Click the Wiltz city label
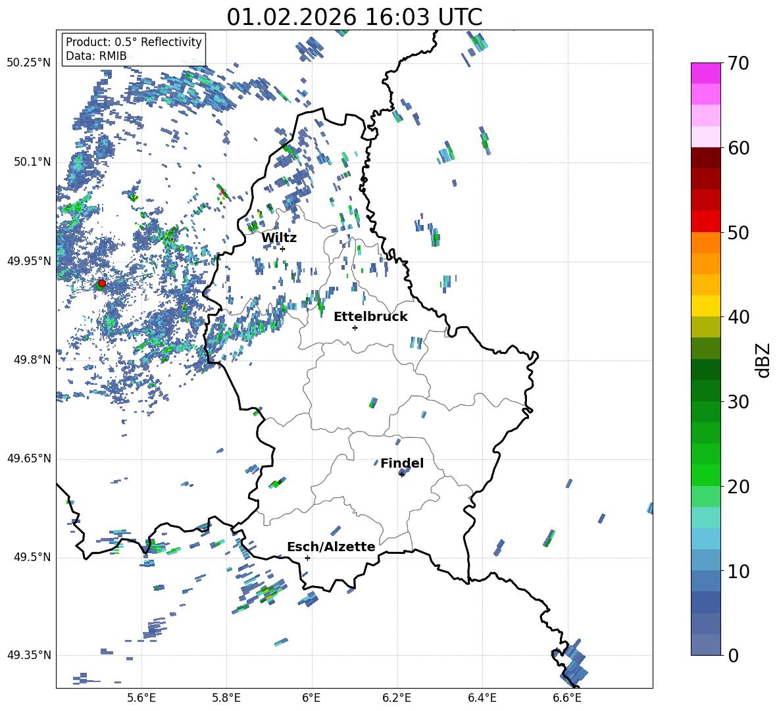The height and width of the screenshot is (711, 779). [x=279, y=237]
